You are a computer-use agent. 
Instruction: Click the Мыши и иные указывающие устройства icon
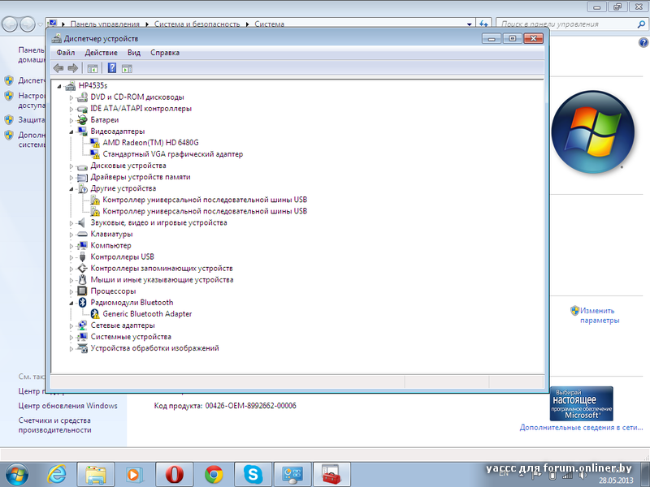tap(82, 279)
